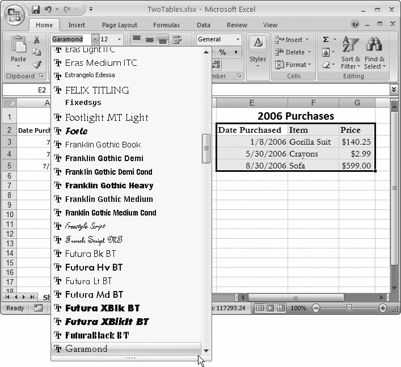Open Number group dialog launcher
The height and width of the screenshot is (367, 401).
239,75
